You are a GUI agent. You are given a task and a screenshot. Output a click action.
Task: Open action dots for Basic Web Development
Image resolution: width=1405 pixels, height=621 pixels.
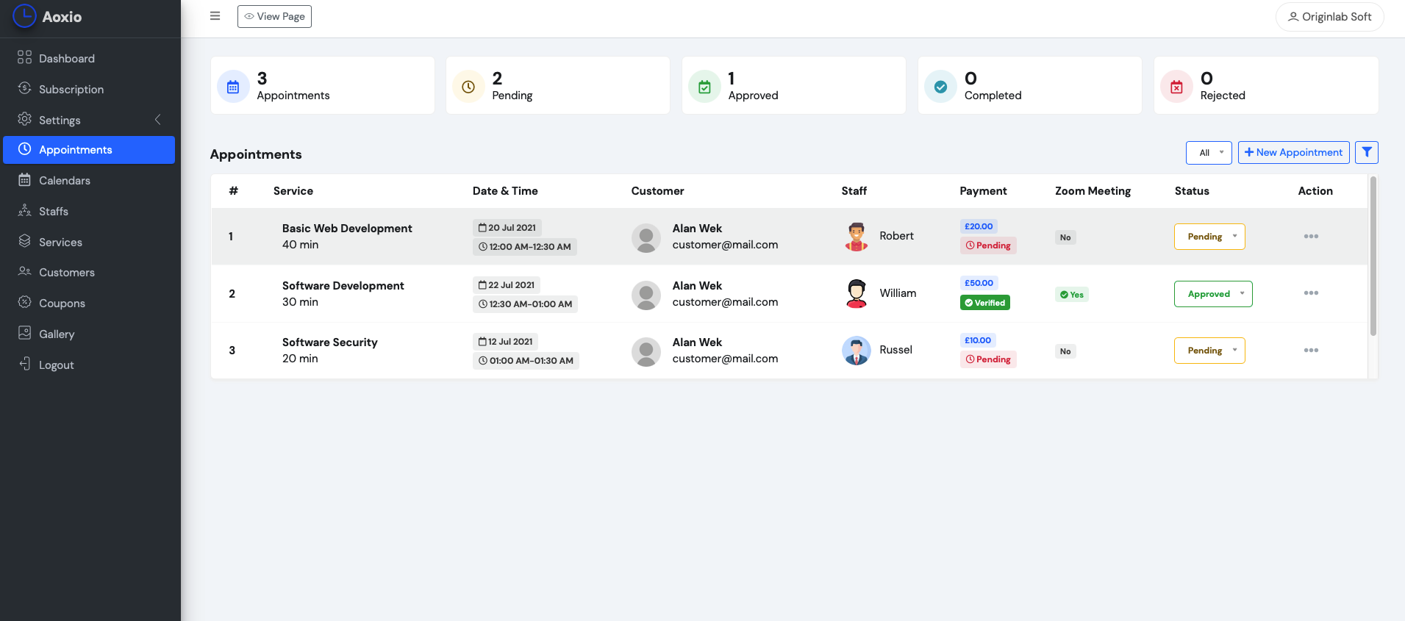1310,237
